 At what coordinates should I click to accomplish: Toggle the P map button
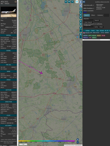tap(81, 28)
